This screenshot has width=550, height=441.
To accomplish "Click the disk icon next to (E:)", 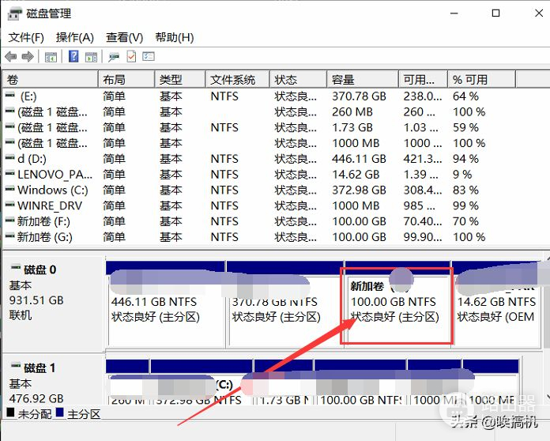I will pyautogui.click(x=10, y=95).
